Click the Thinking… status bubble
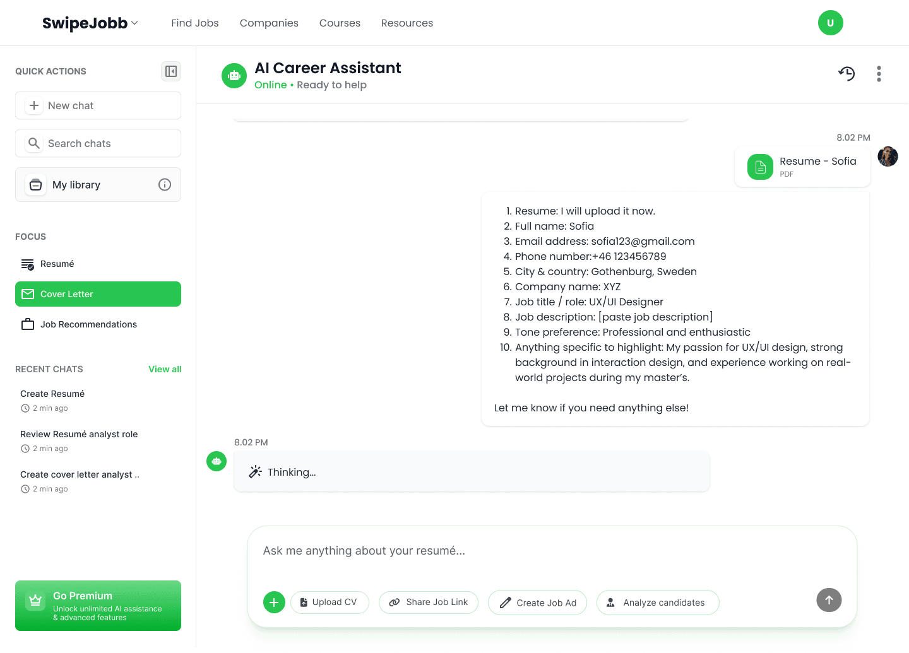 472,472
